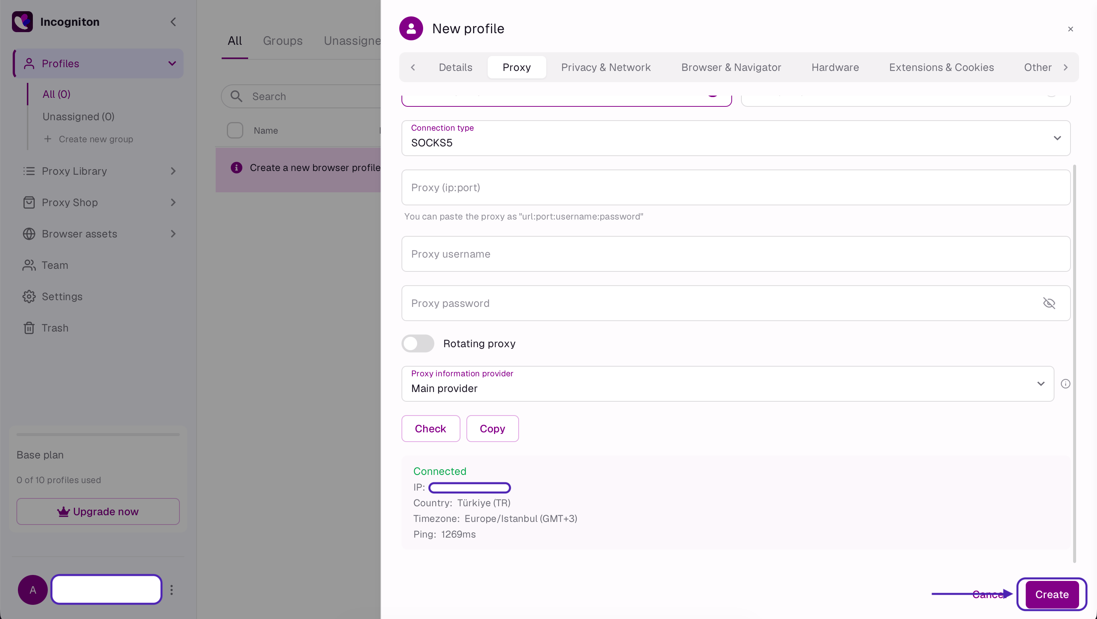Click the info icon in the banner
Viewport: 1097px width, 619px height.
[236, 168]
